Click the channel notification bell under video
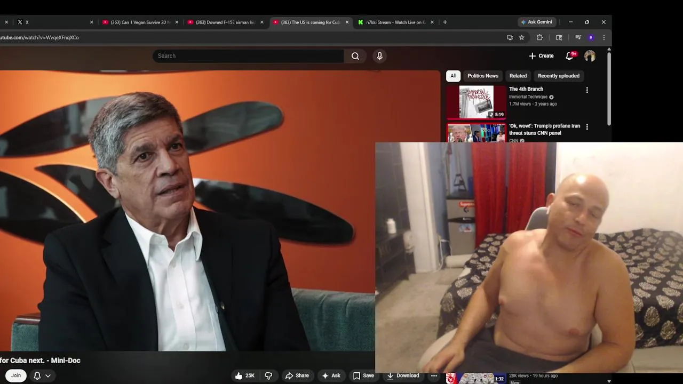Screen dimensions: 683x384 point(37,375)
